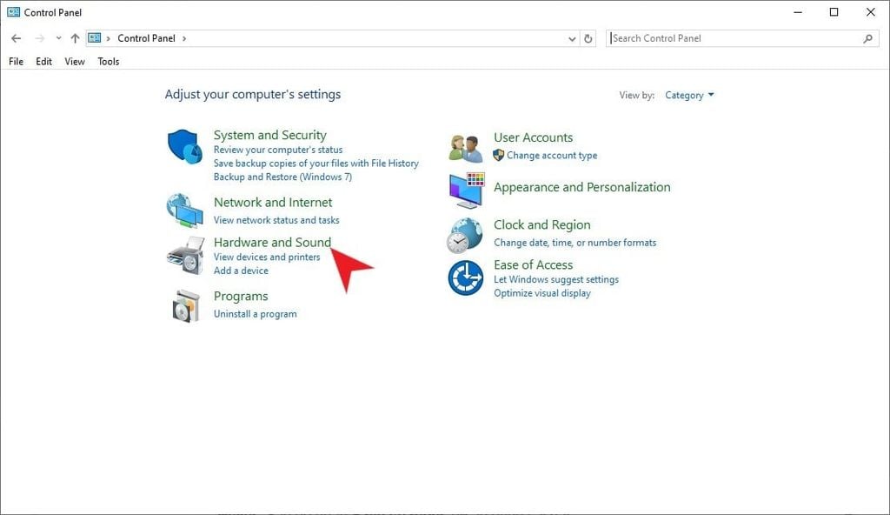Expand the address bar history dropdown arrow
The width and height of the screenshot is (890, 515).
click(571, 37)
